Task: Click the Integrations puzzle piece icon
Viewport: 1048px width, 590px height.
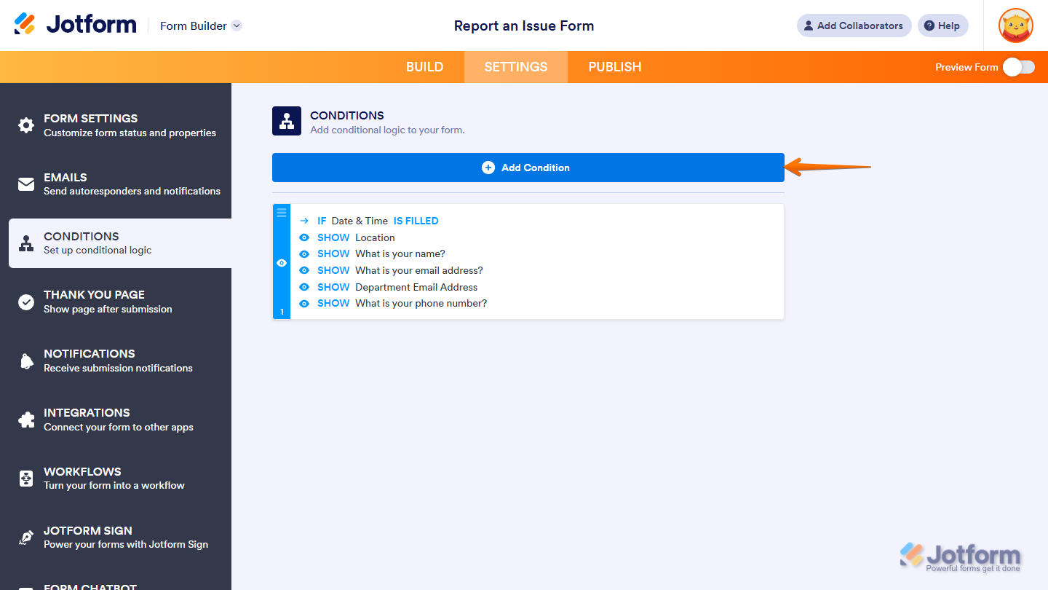Action: click(x=25, y=419)
